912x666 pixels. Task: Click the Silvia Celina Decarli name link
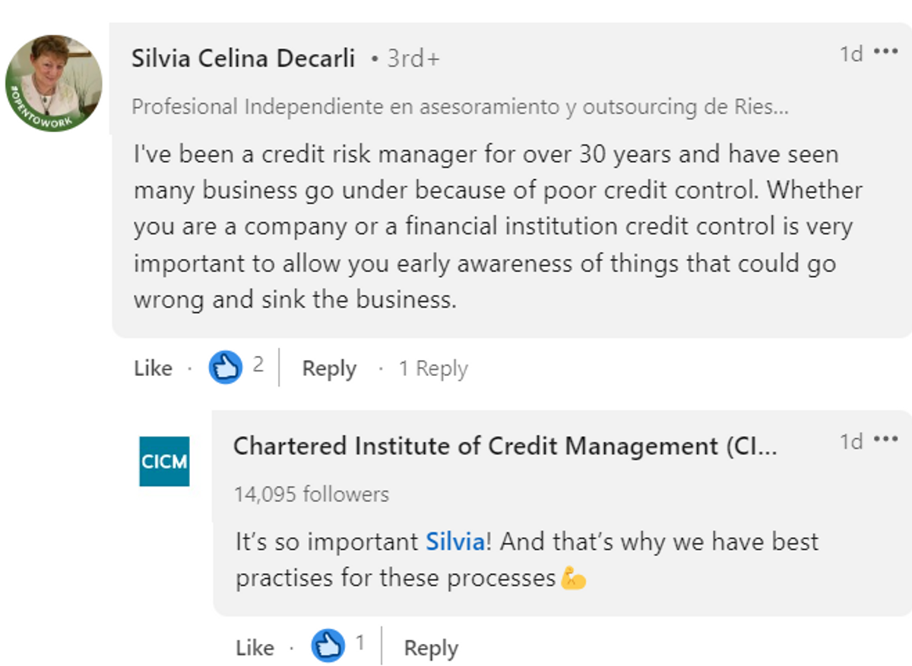(x=243, y=58)
